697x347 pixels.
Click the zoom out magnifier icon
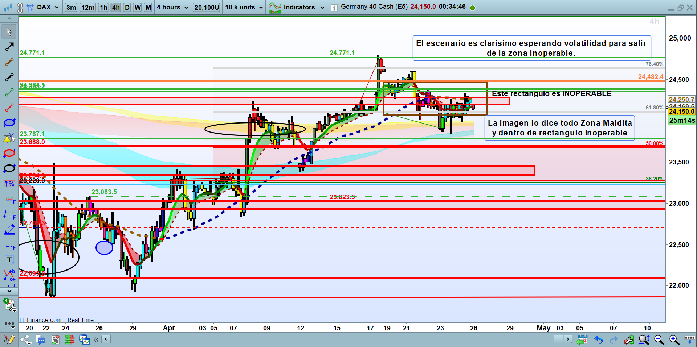click(659, 340)
